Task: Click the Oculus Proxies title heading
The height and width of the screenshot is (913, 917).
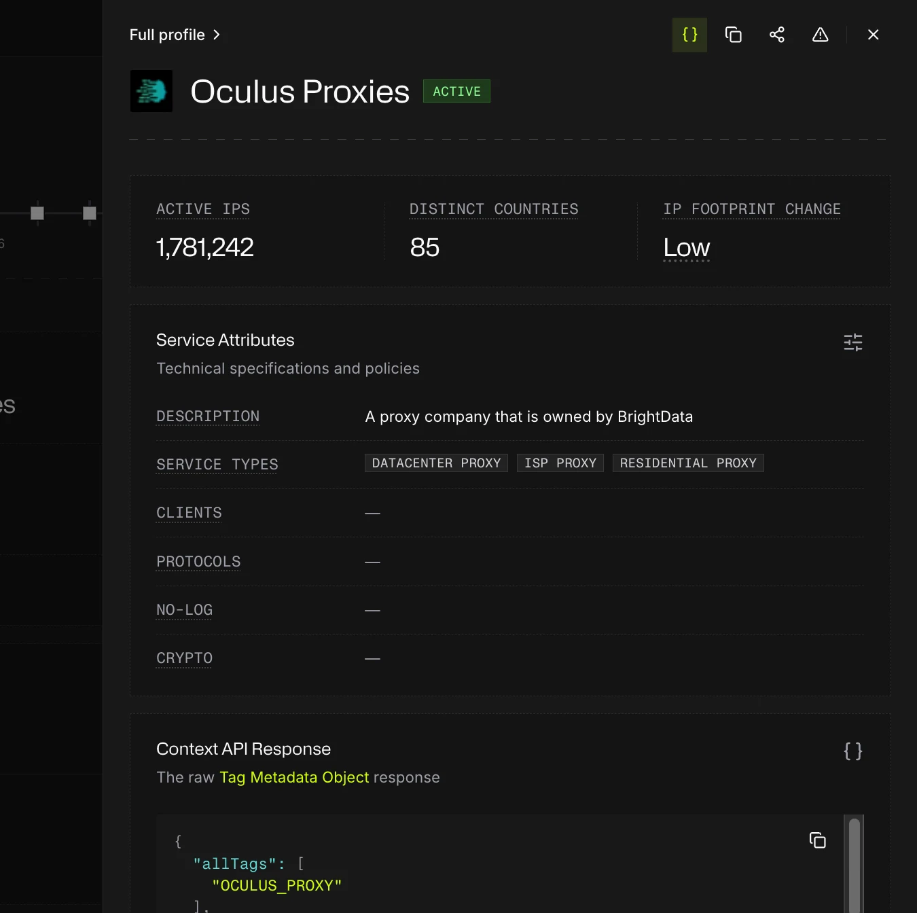Action: (x=300, y=92)
